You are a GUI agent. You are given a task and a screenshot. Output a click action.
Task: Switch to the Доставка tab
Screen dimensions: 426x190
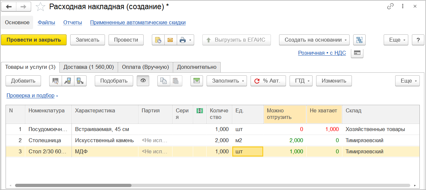[89, 67]
